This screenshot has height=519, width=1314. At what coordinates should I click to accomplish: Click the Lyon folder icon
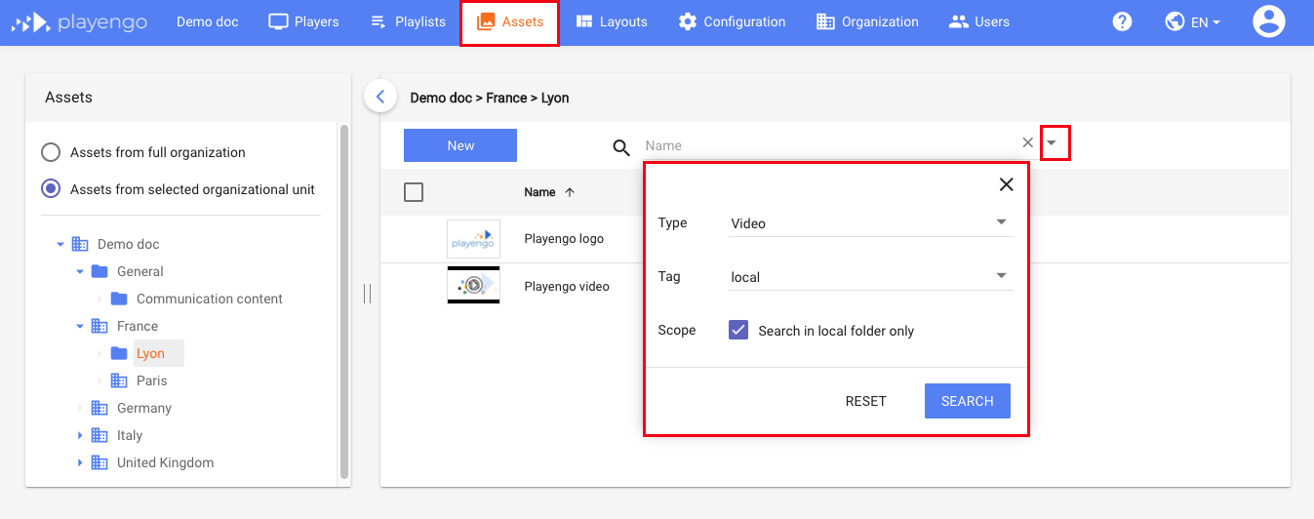coord(119,353)
